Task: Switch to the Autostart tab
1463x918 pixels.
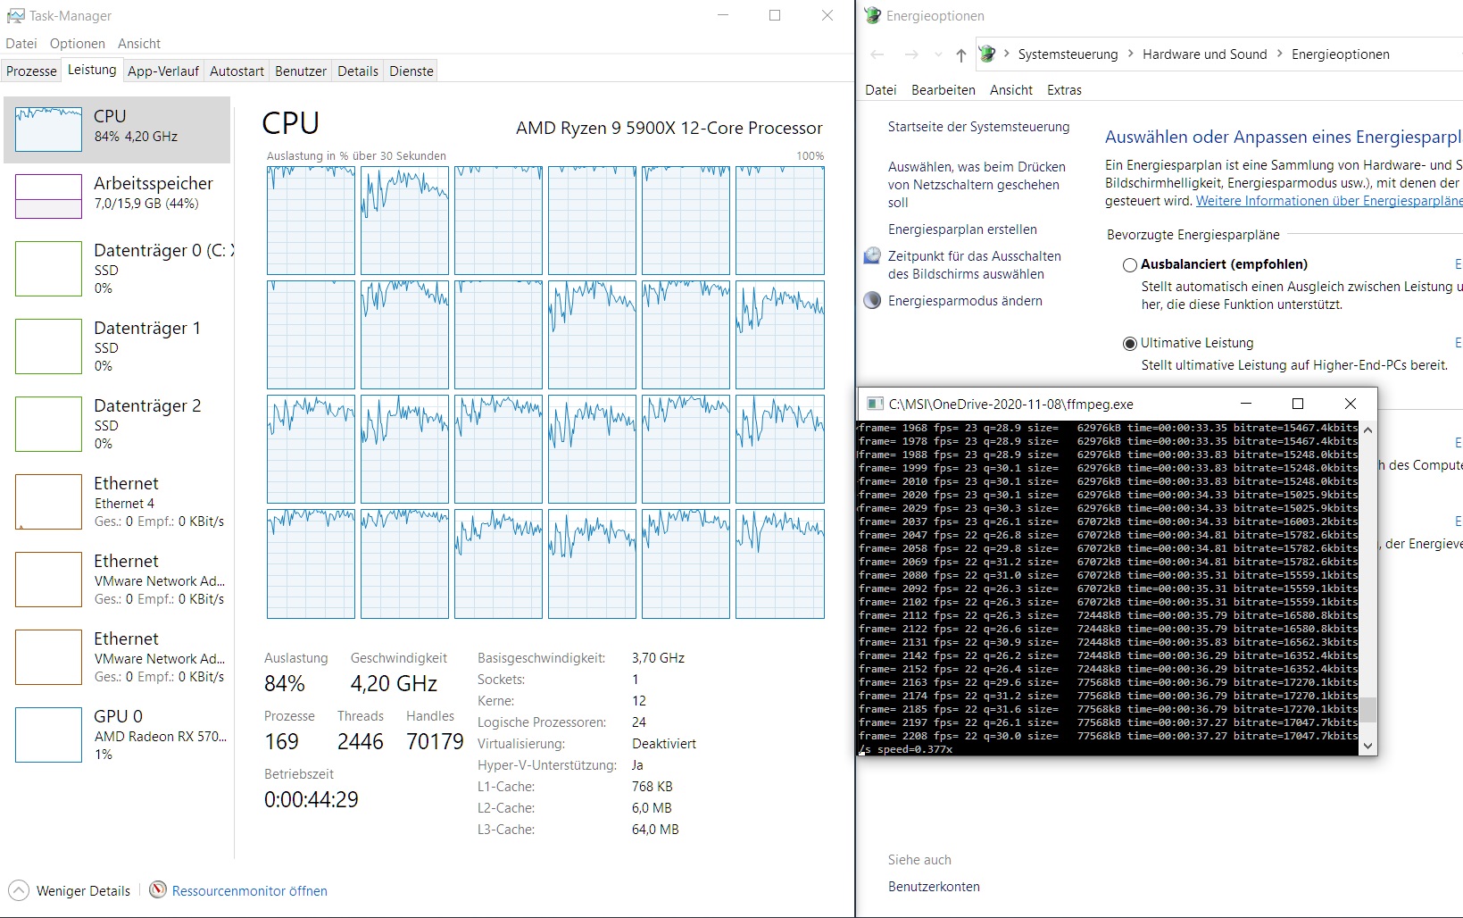Action: click(237, 71)
